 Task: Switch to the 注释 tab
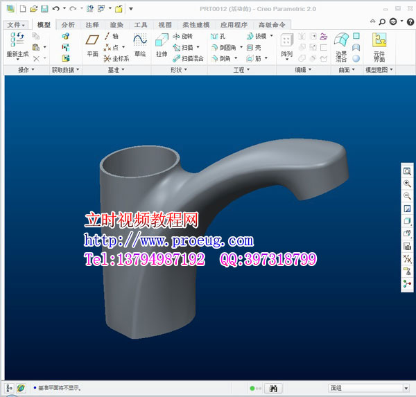(x=92, y=25)
